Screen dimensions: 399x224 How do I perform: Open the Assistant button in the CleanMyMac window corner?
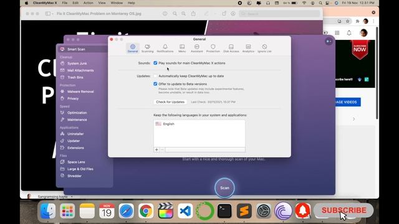click(x=329, y=42)
